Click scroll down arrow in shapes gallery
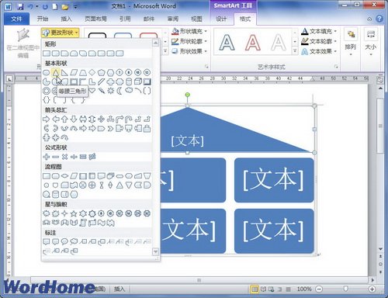Screen dimensions: 388x298 click(155, 251)
